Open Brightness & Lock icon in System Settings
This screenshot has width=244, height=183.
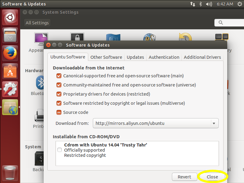(77, 37)
